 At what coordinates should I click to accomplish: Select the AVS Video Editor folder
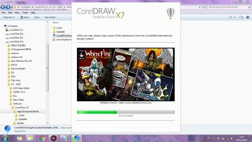pos(21,88)
